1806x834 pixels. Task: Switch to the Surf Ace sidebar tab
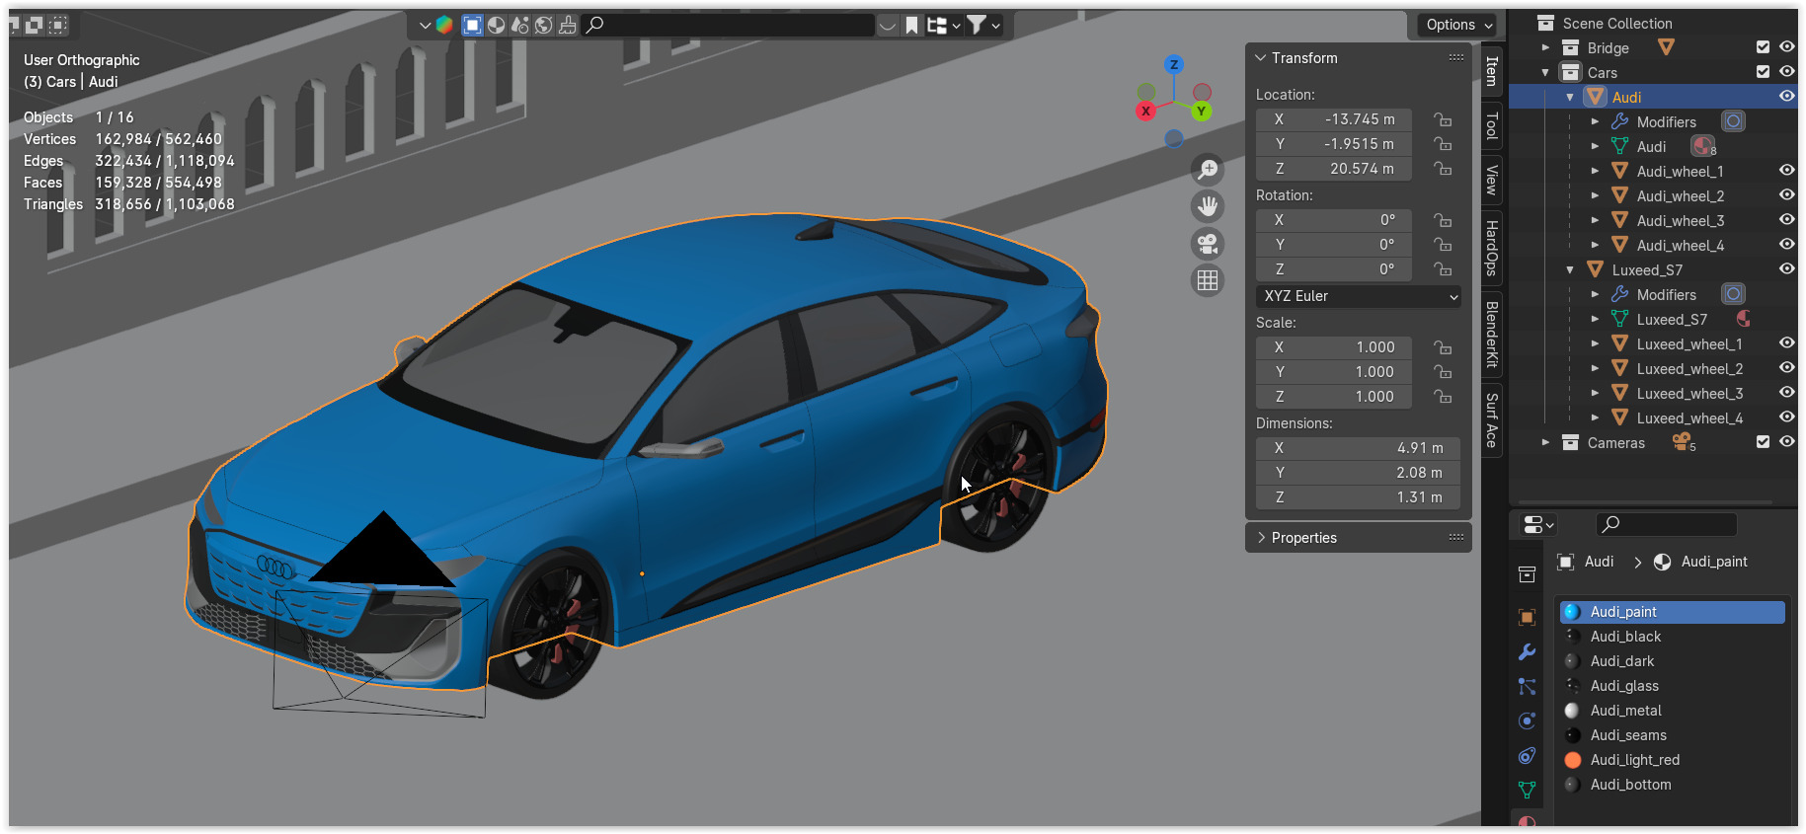pos(1492,420)
